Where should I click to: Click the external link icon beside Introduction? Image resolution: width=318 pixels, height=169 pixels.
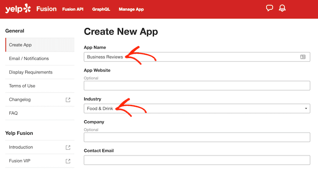(68, 147)
